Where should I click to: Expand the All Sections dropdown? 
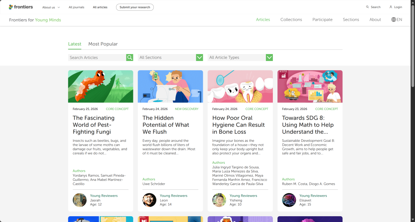(199, 58)
